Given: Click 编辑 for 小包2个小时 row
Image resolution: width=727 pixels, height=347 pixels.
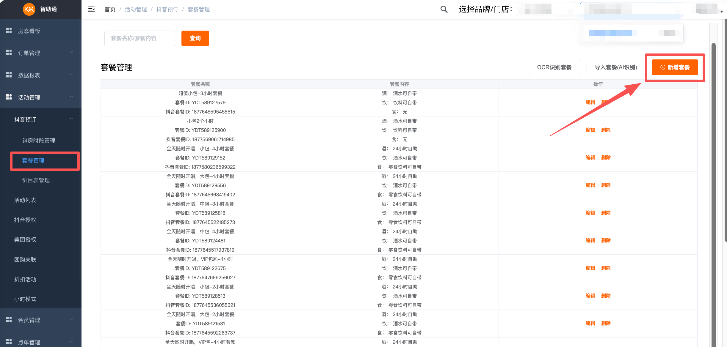Looking at the screenshot, I should click(590, 130).
